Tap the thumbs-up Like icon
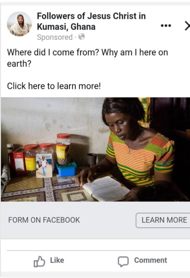 (x=39, y=261)
